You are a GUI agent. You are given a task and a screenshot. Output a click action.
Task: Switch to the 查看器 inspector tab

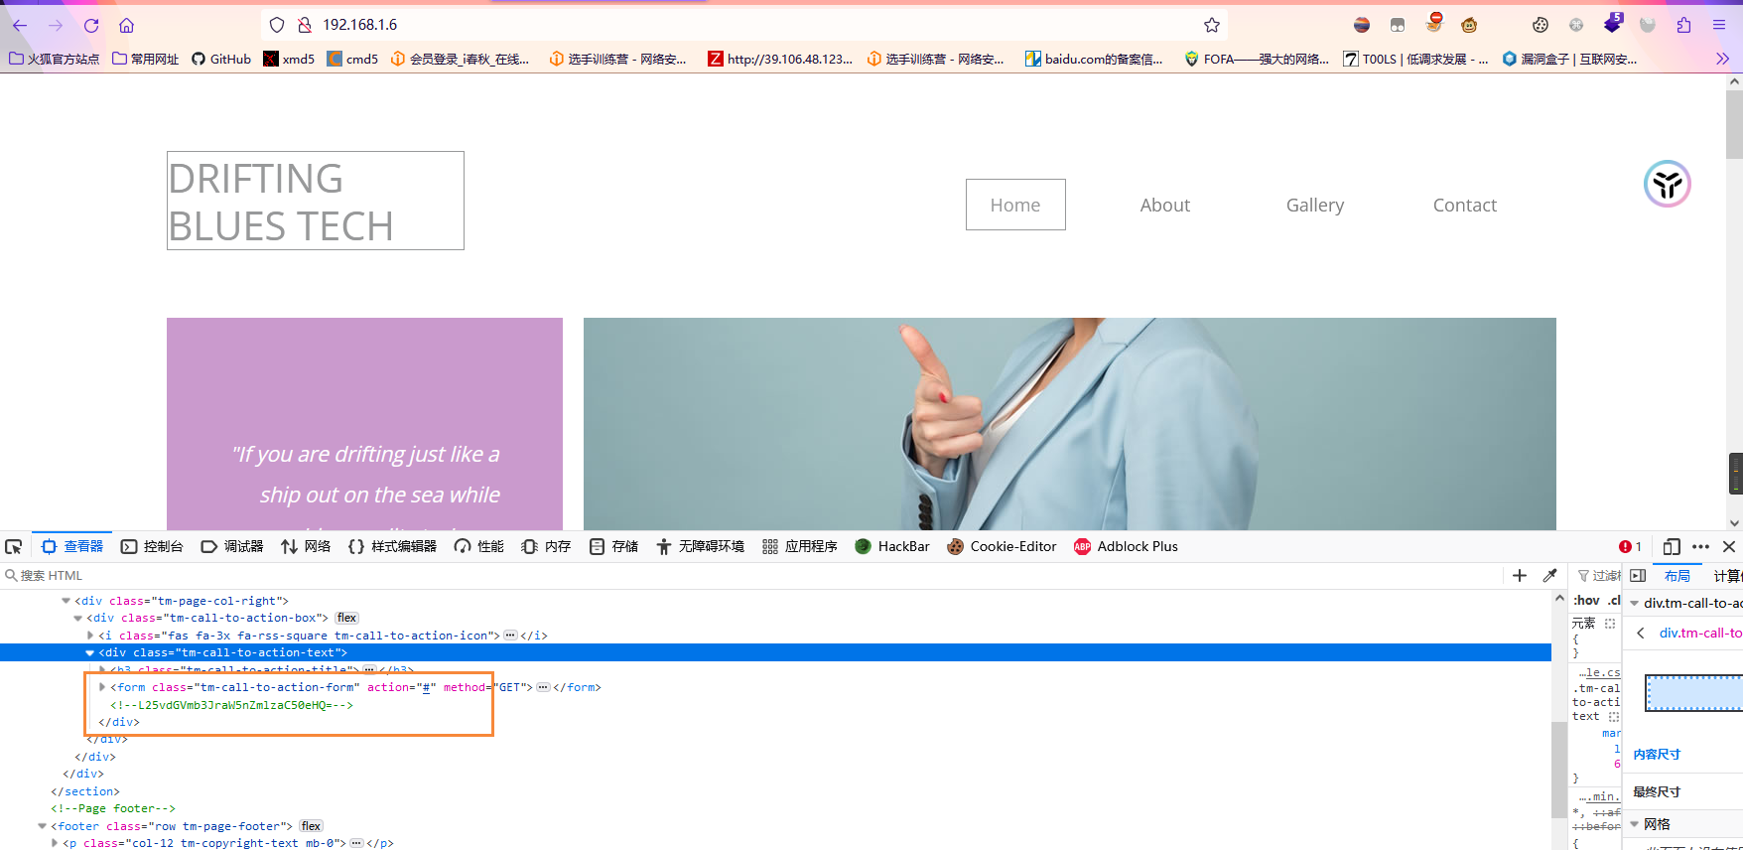point(72,546)
